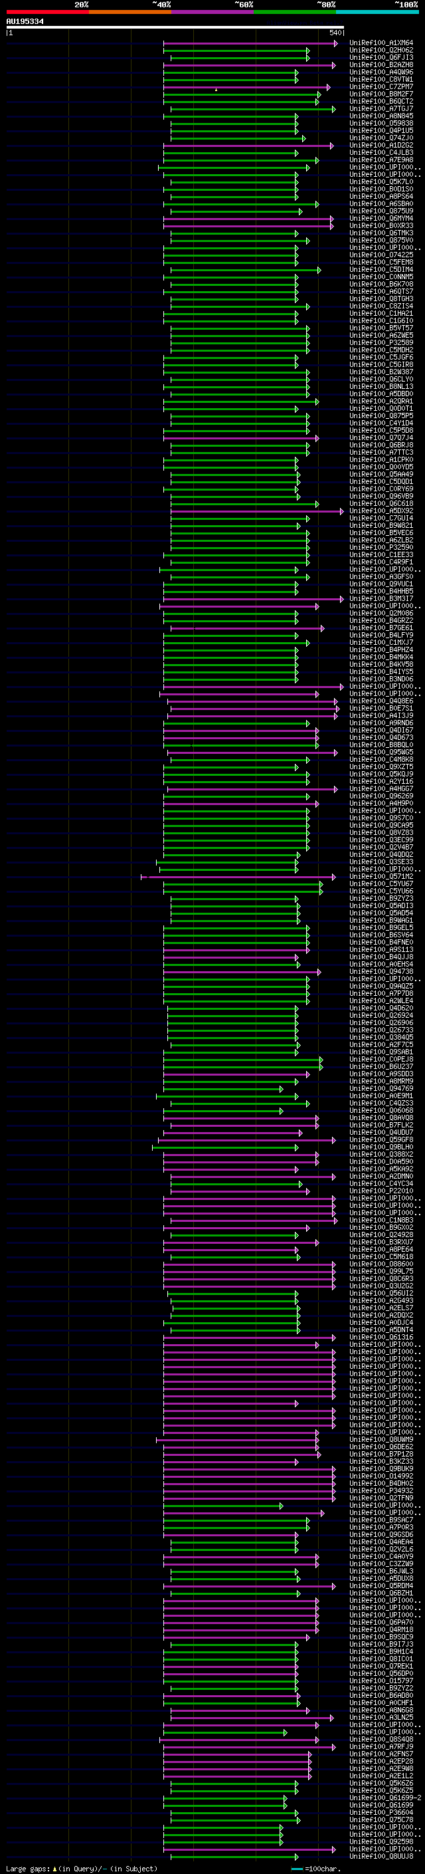
Task: Click the green ~80% identity legend segment
Action: click(x=295, y=12)
